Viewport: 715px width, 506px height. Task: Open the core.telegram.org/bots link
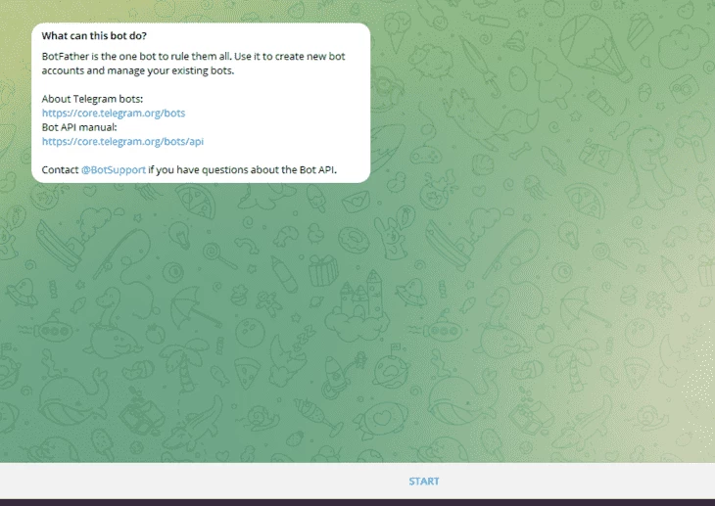click(114, 114)
